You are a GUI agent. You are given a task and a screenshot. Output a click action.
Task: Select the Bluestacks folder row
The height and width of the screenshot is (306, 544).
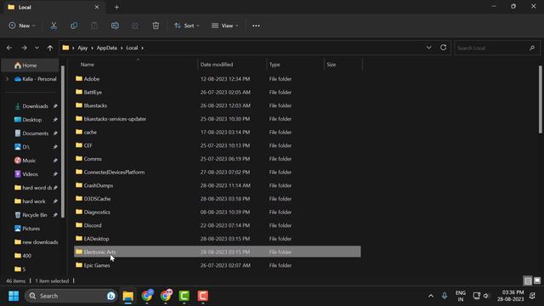coord(218,105)
